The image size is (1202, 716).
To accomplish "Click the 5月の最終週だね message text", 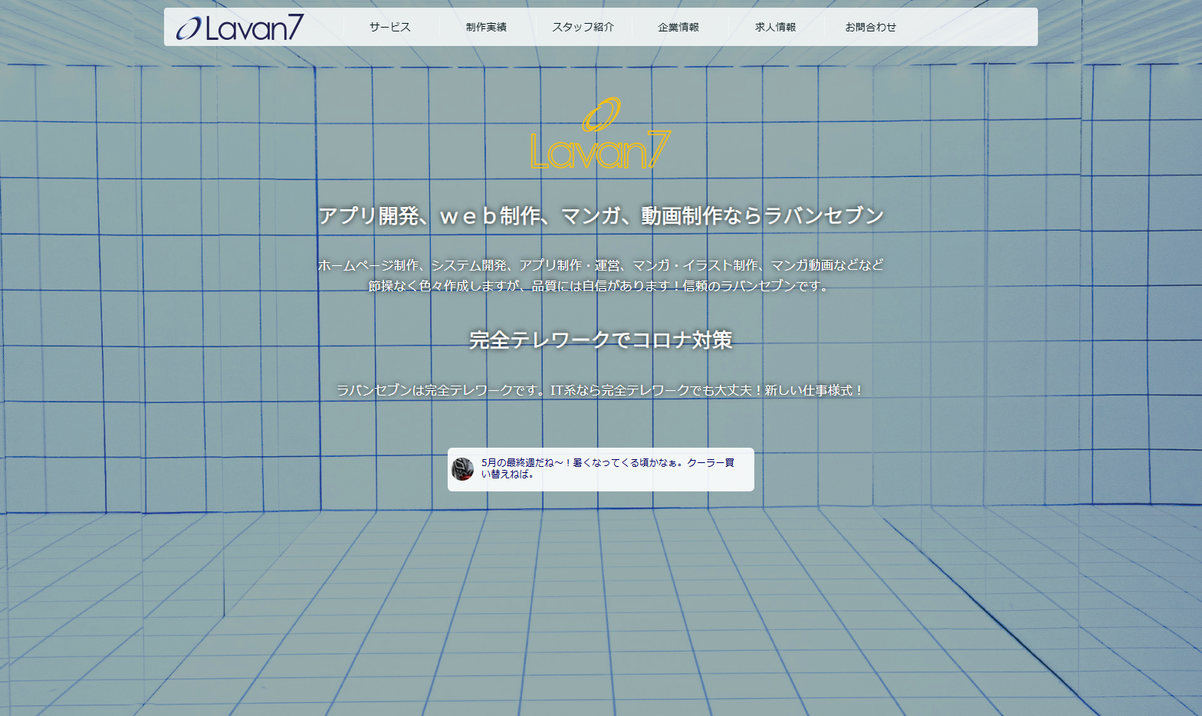I will tap(608, 468).
